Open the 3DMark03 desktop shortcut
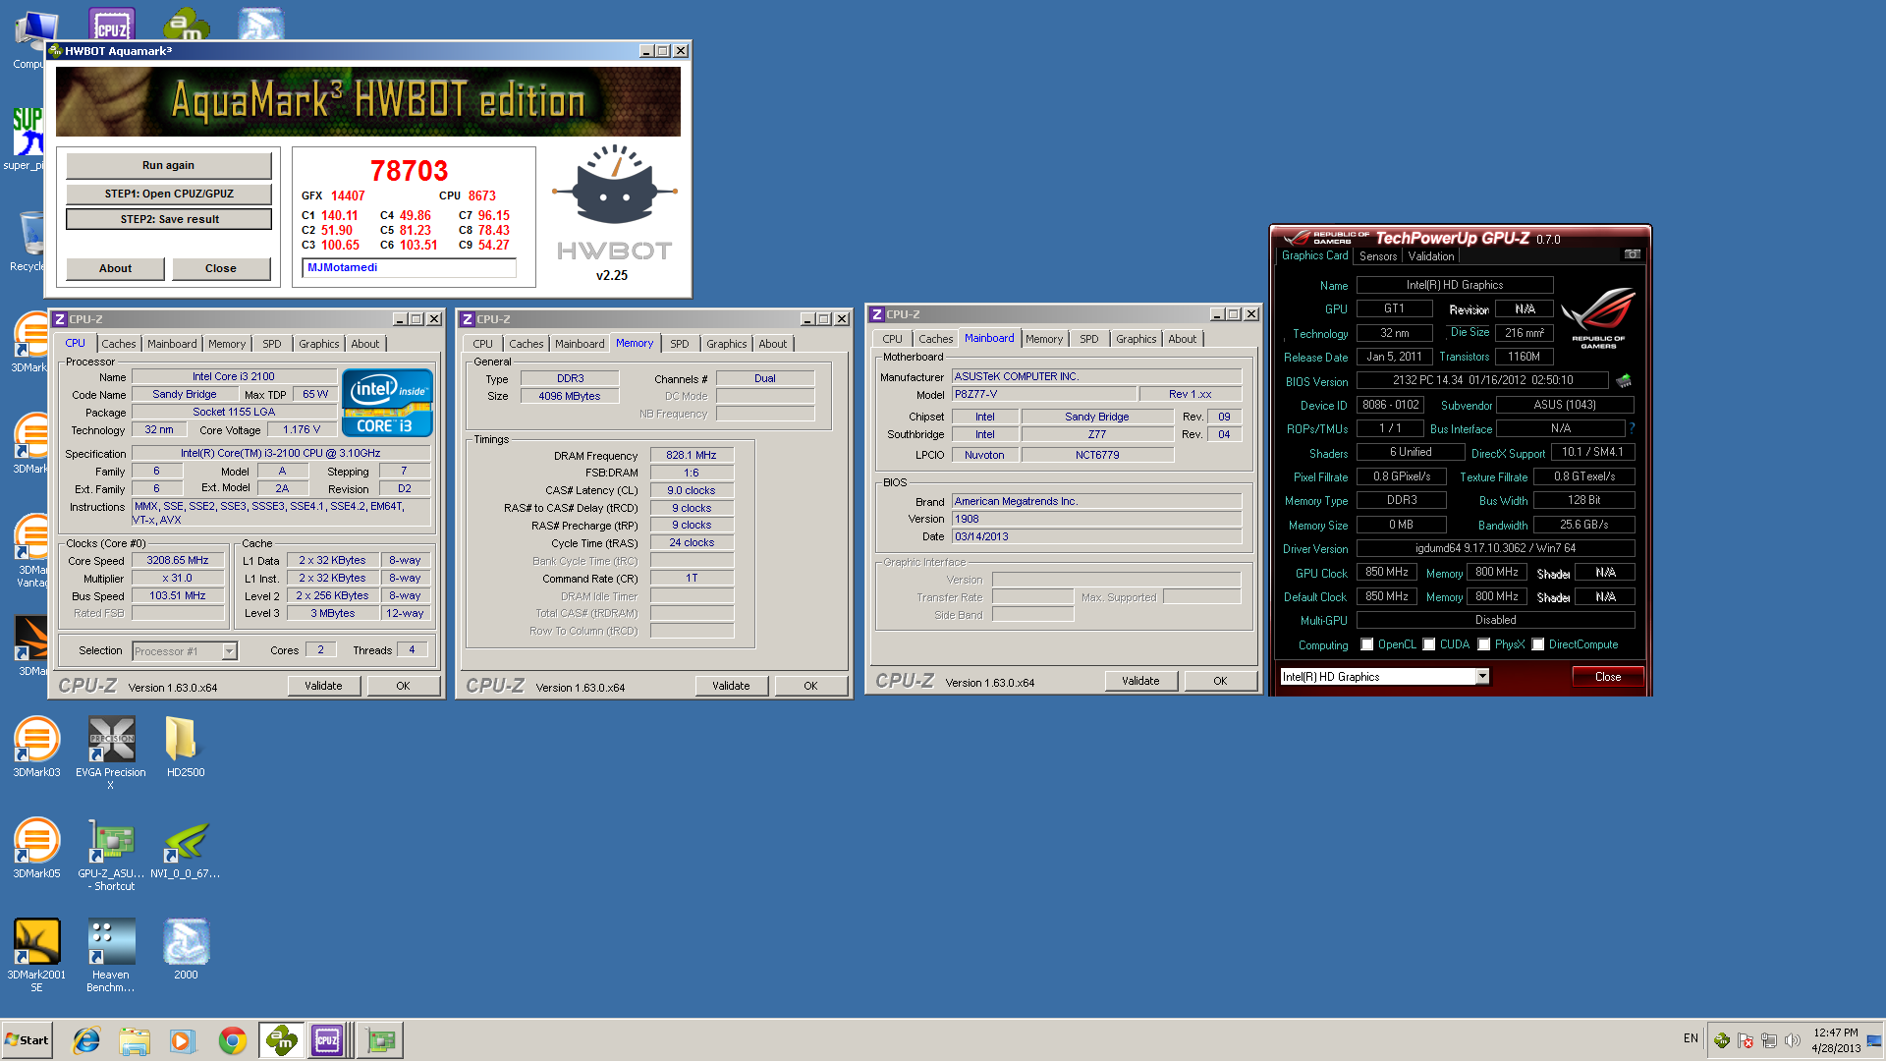The height and width of the screenshot is (1061, 1886). point(36,747)
